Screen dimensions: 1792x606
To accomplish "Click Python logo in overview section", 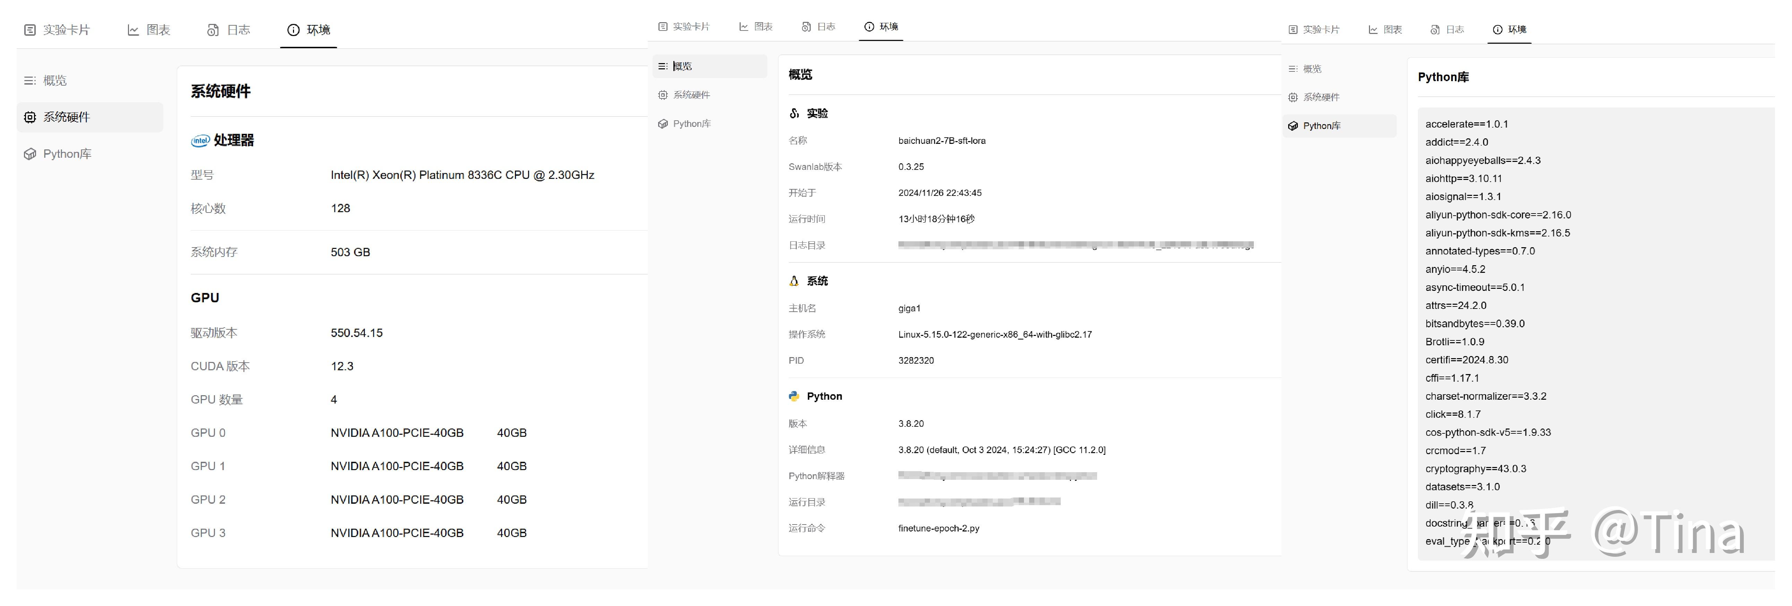I will 794,396.
